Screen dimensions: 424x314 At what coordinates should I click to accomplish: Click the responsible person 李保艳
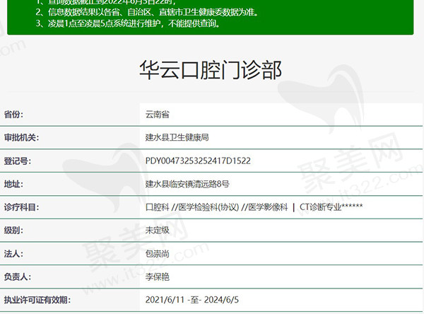pyautogui.click(x=158, y=277)
